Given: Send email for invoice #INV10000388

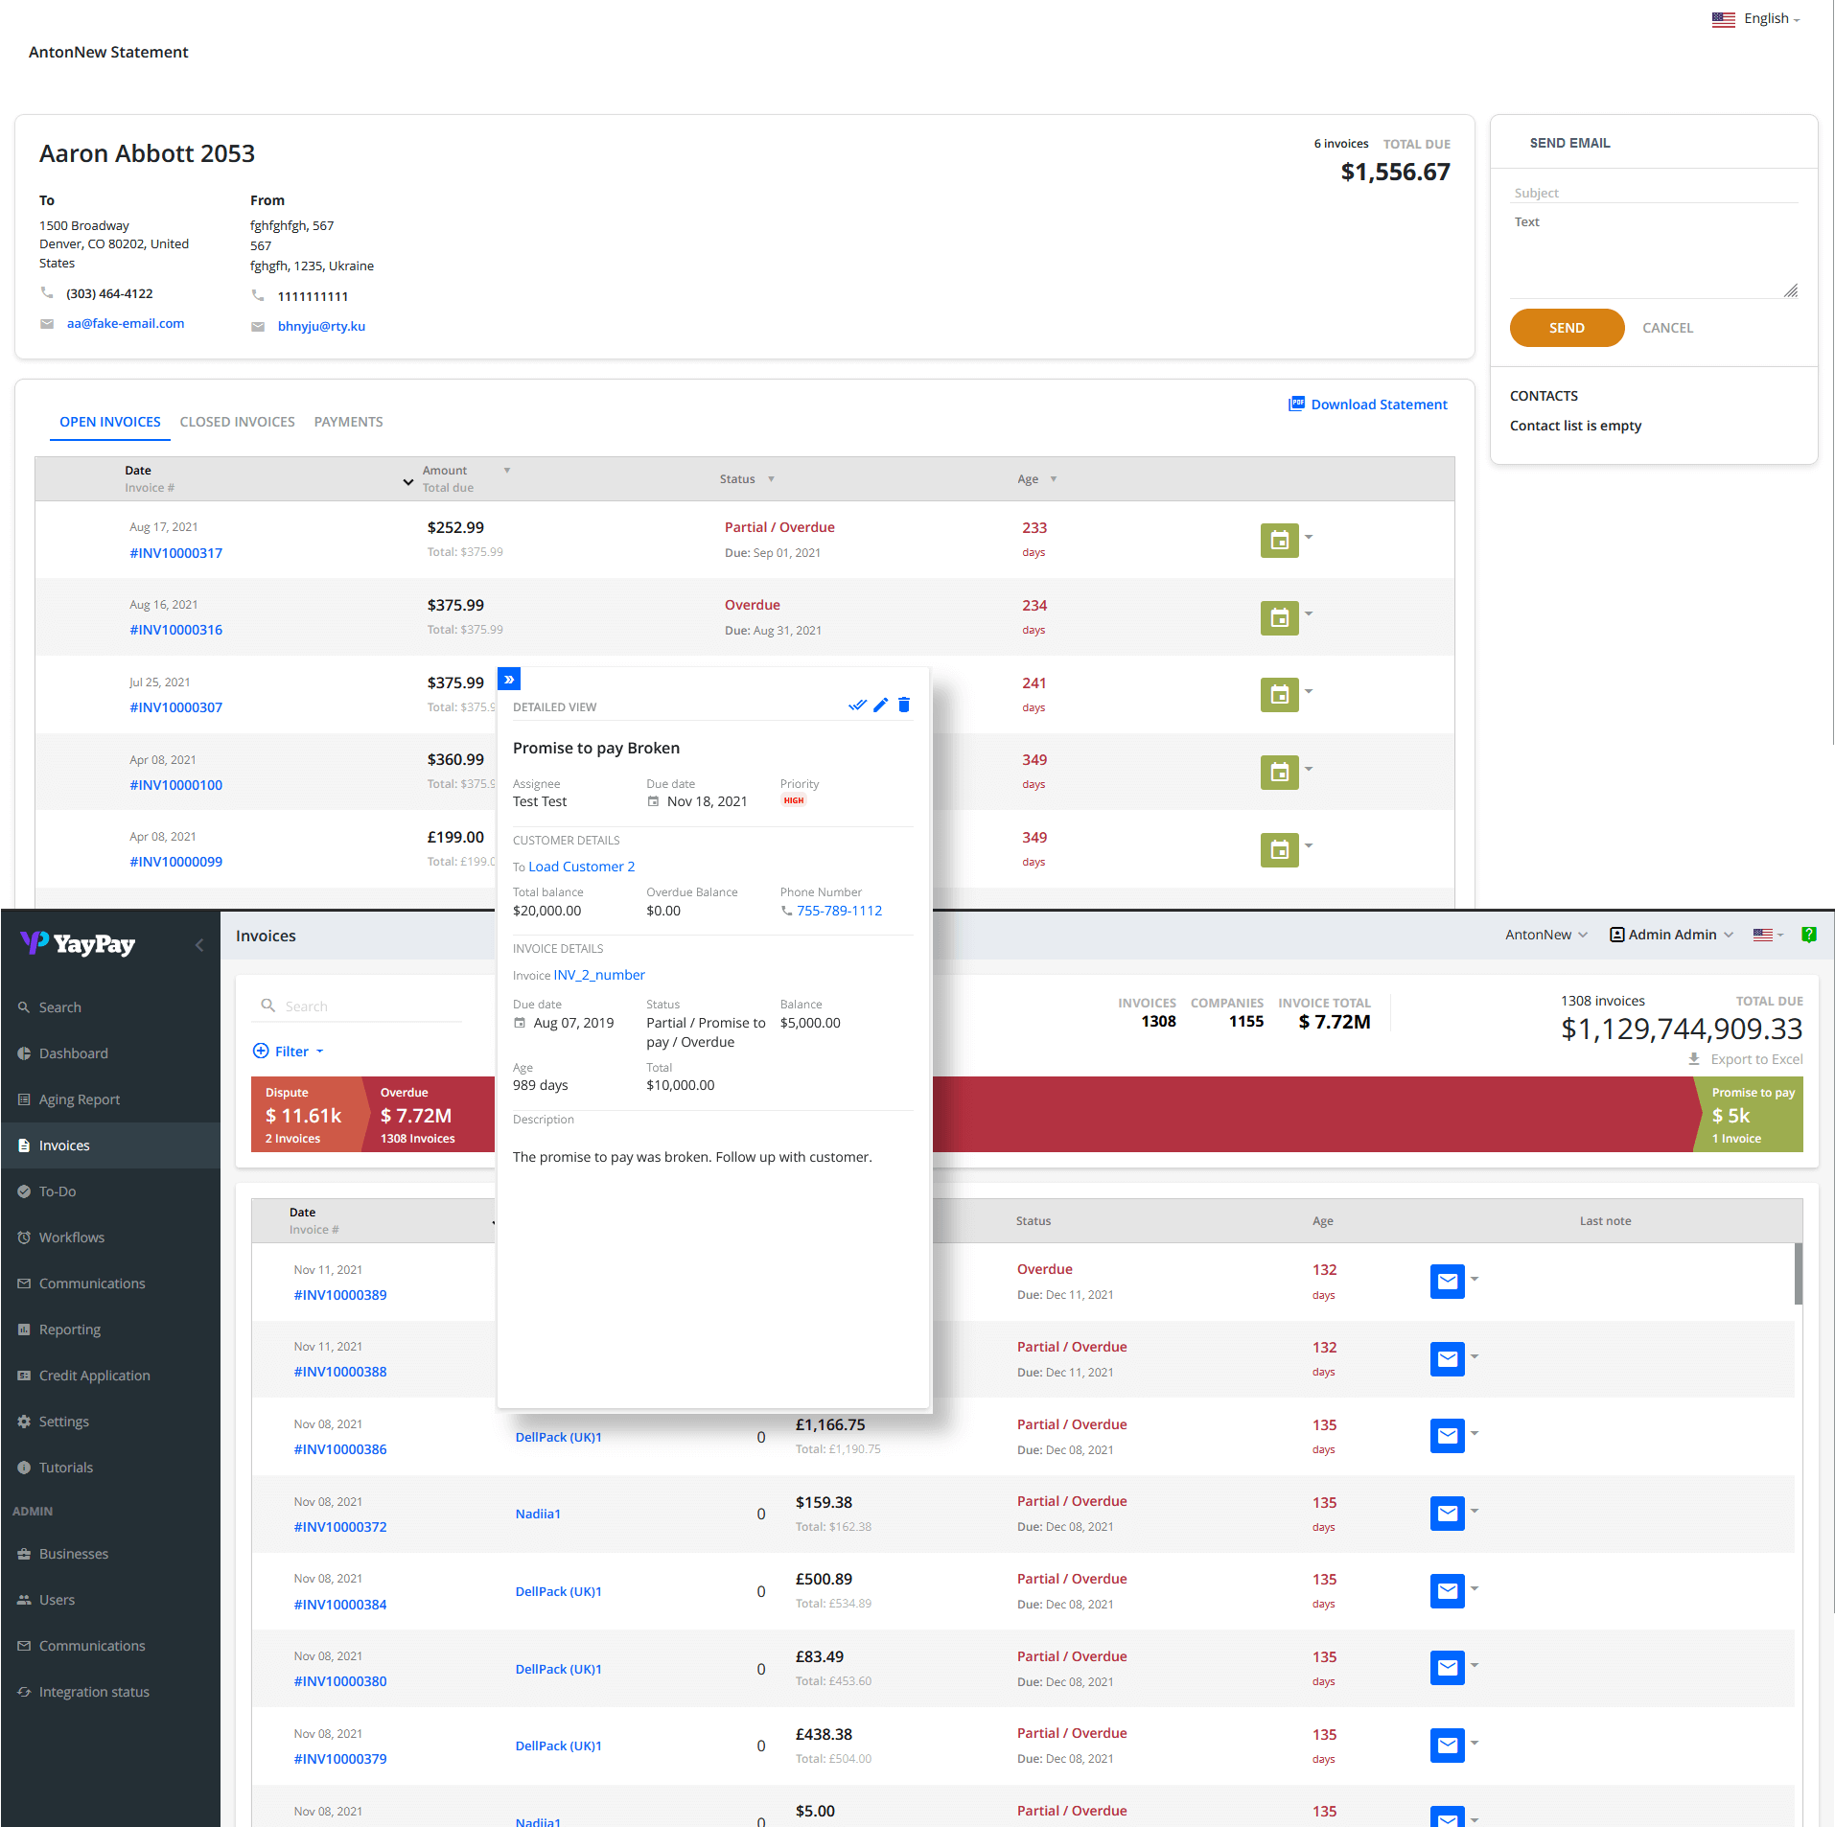Looking at the screenshot, I should pos(1447,1359).
